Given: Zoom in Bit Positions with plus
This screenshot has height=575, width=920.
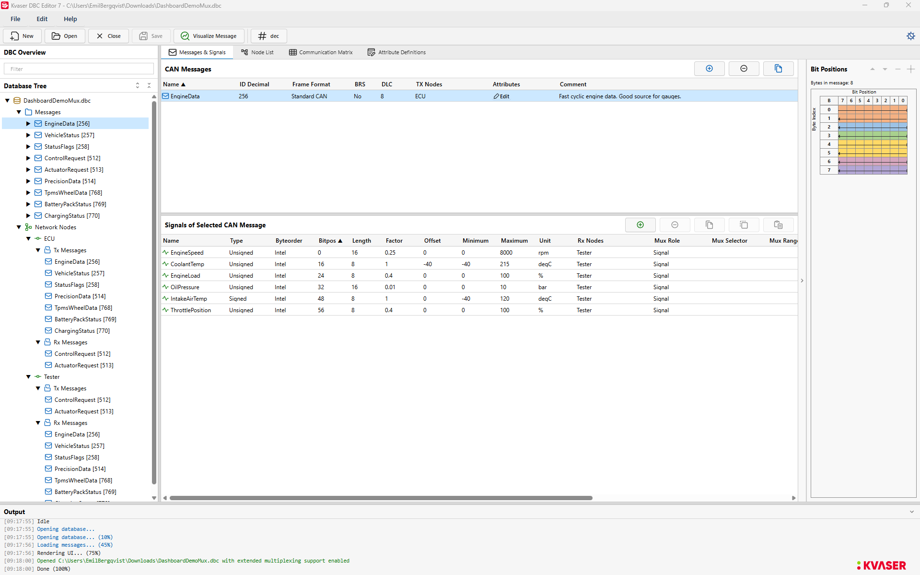Looking at the screenshot, I should (911, 69).
